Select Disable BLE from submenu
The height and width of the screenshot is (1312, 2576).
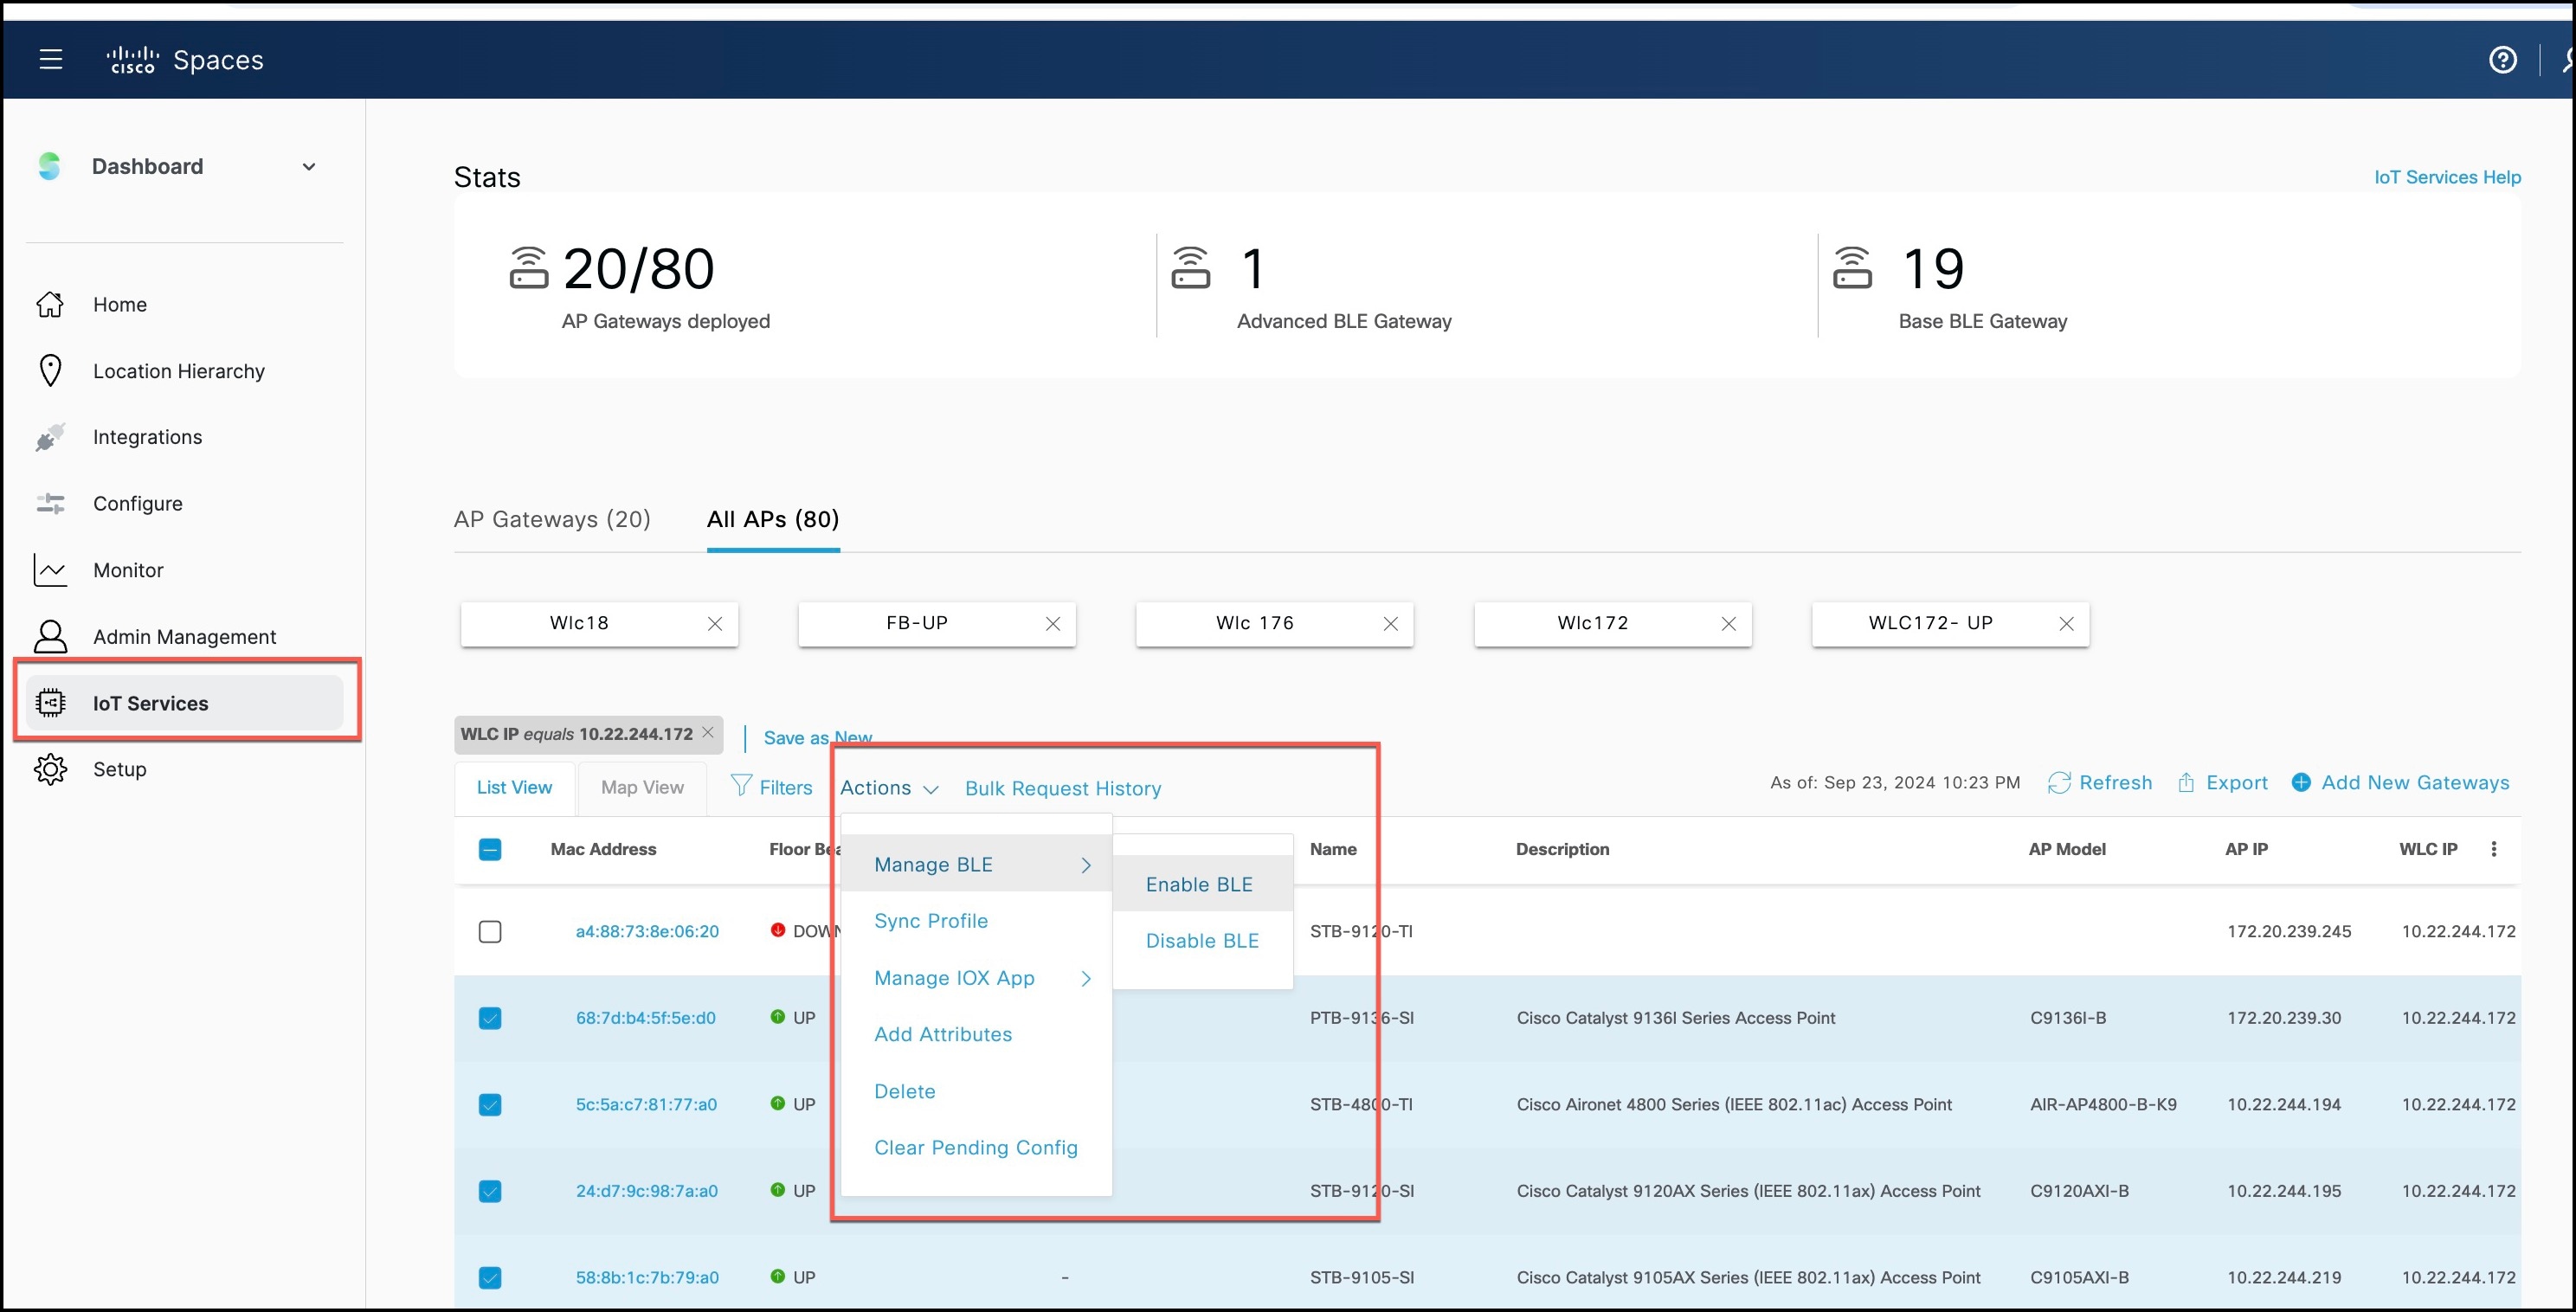click(x=1203, y=941)
